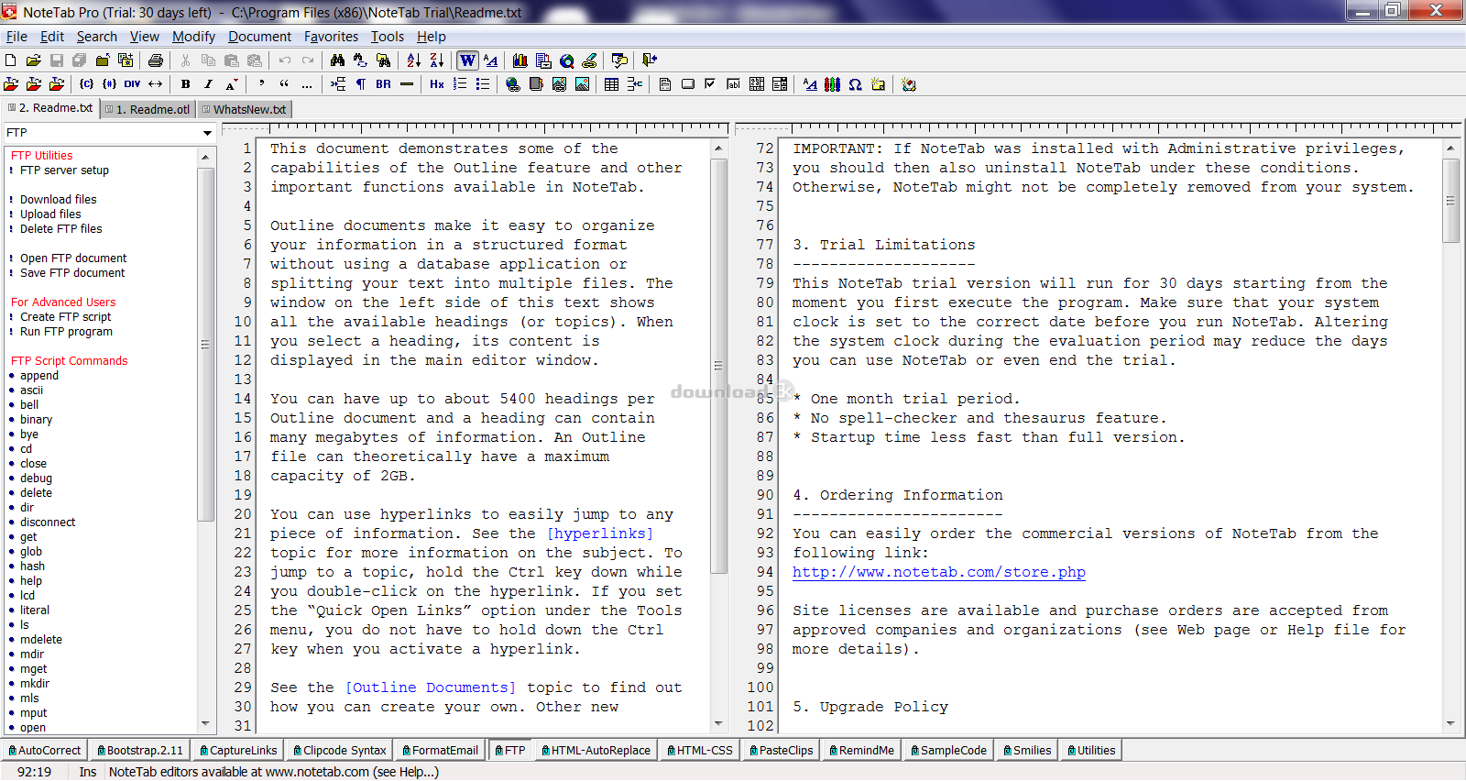Open the FTP library dropdown arrow

point(207,133)
